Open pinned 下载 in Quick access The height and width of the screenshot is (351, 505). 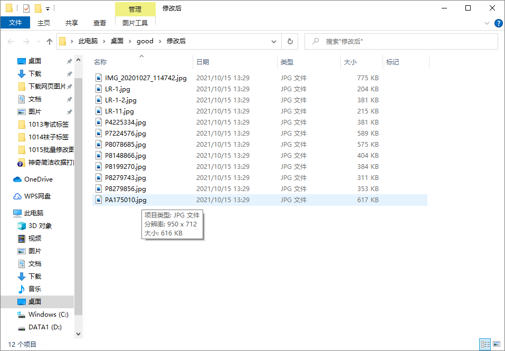34,74
